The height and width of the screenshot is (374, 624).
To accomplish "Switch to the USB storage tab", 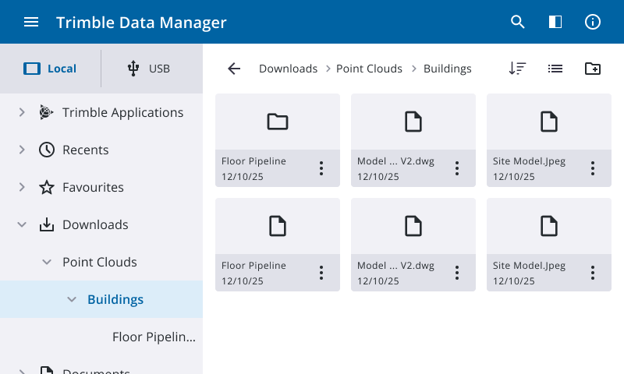I will (x=149, y=69).
